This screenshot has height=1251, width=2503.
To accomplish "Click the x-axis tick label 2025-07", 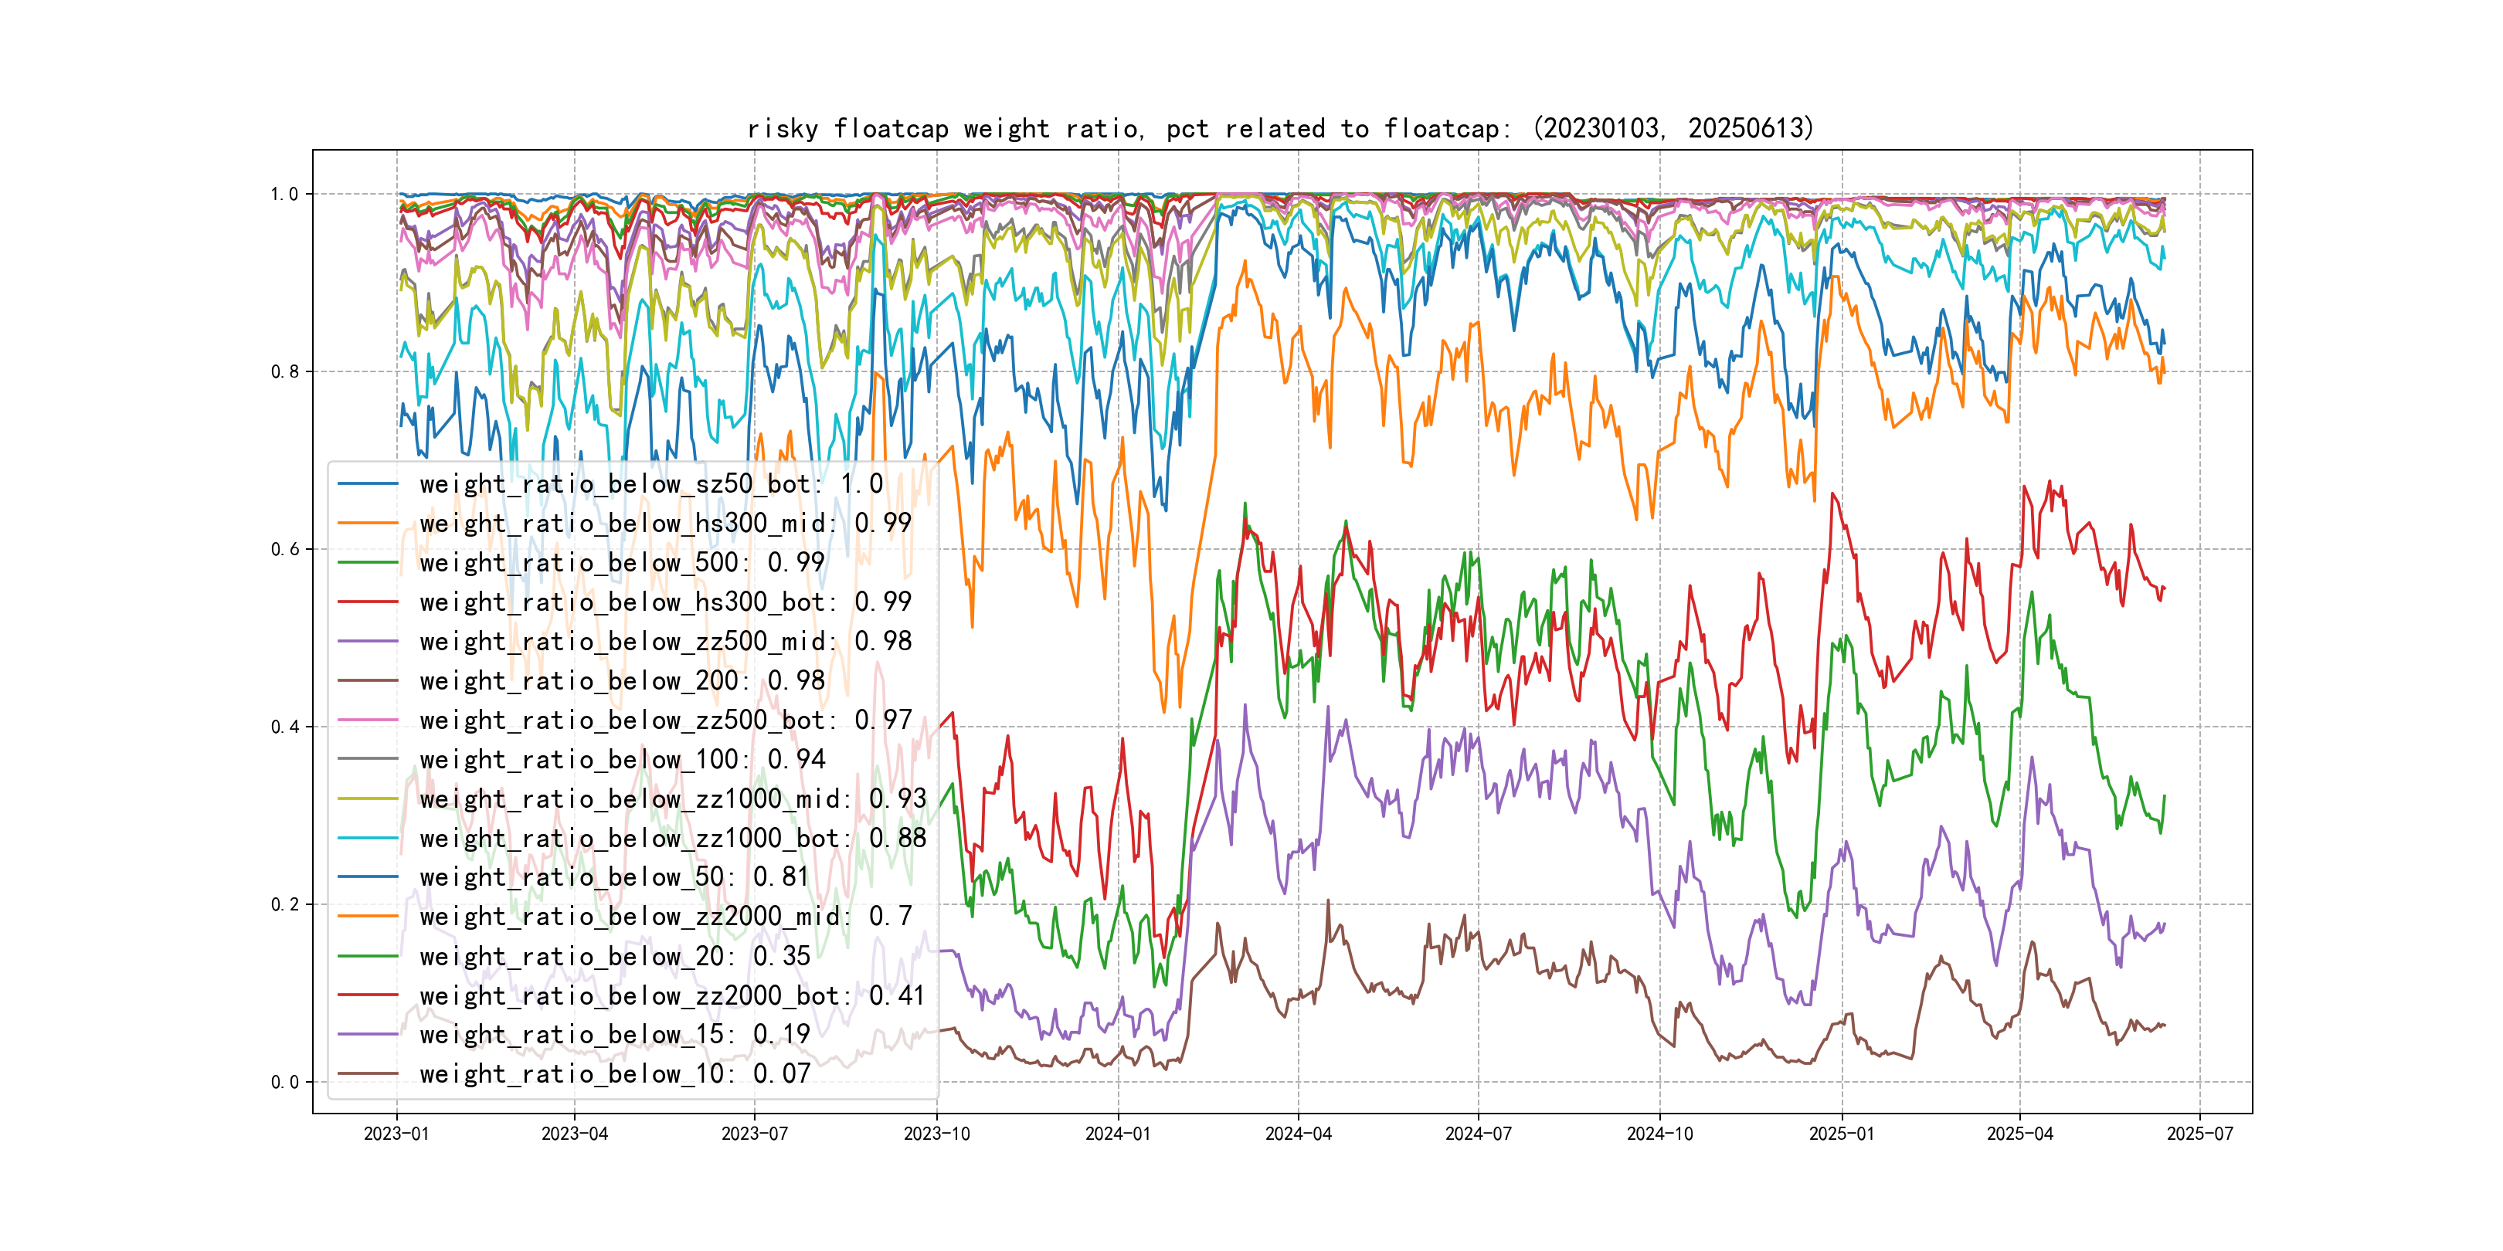I will click(x=2200, y=1134).
